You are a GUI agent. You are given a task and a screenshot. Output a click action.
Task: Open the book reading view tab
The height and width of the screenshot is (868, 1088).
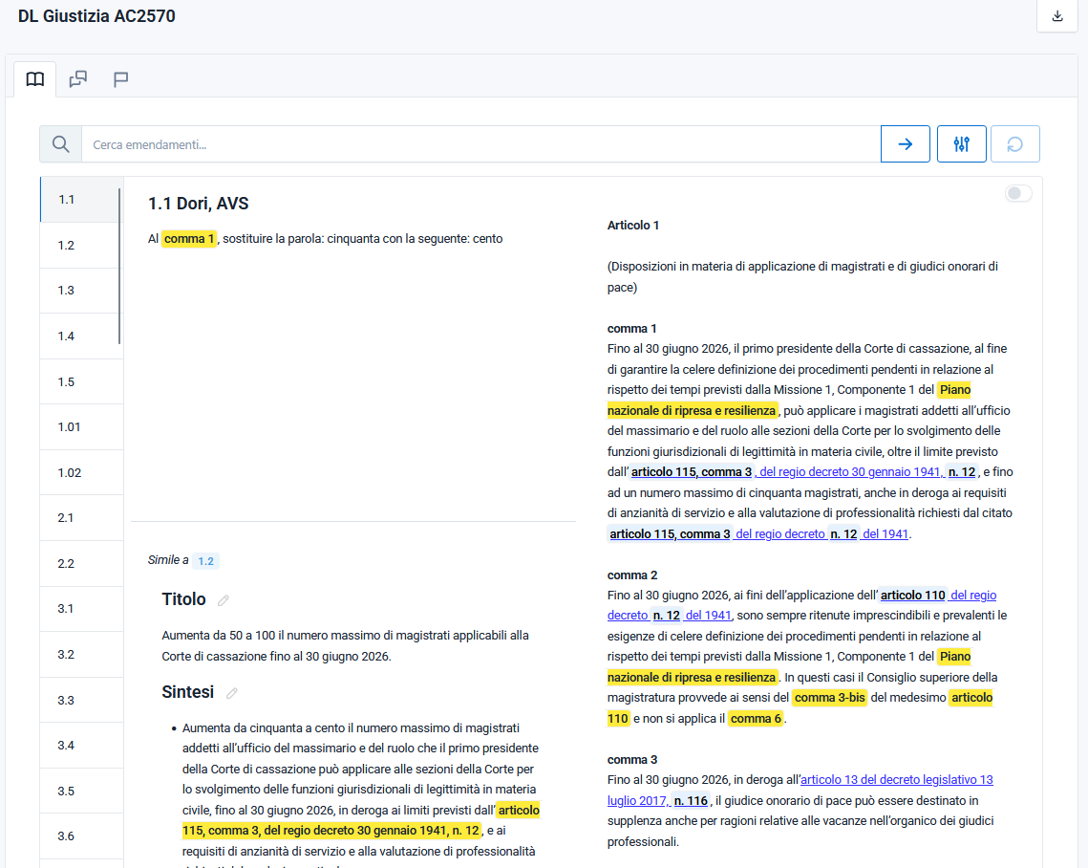click(35, 79)
